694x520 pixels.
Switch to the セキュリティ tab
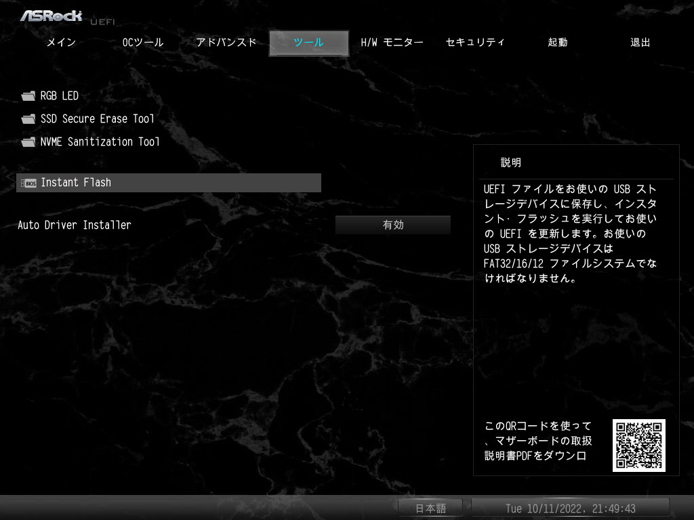tap(475, 43)
